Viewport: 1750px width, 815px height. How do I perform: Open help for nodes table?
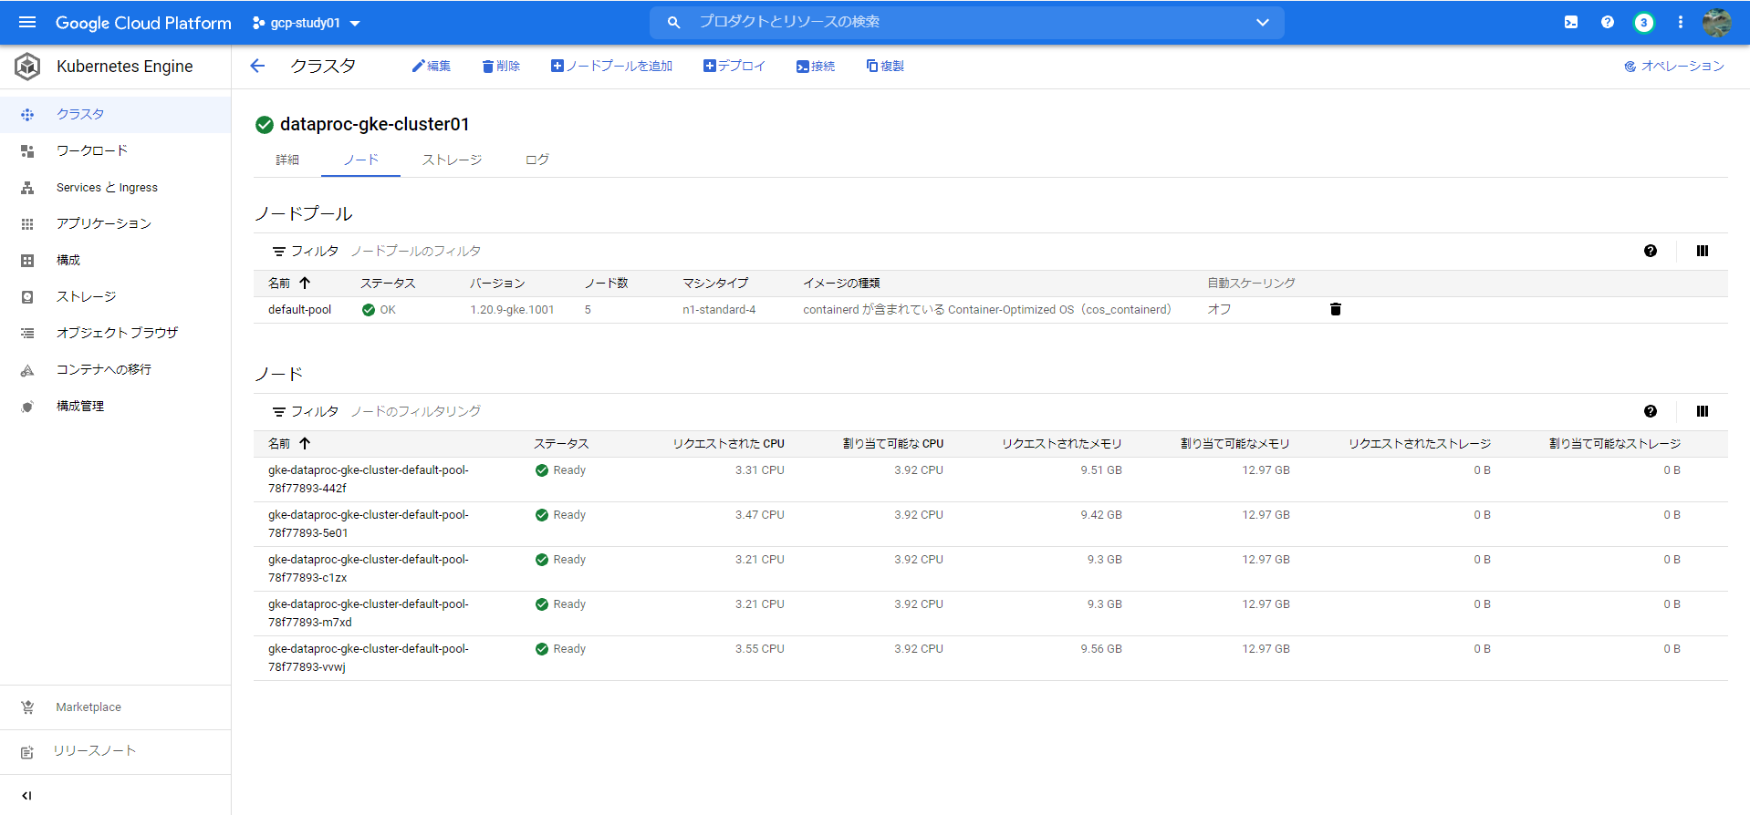pyautogui.click(x=1651, y=411)
